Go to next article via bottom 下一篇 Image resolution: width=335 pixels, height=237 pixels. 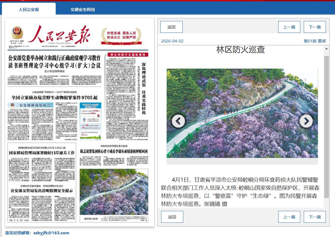tap(315, 217)
